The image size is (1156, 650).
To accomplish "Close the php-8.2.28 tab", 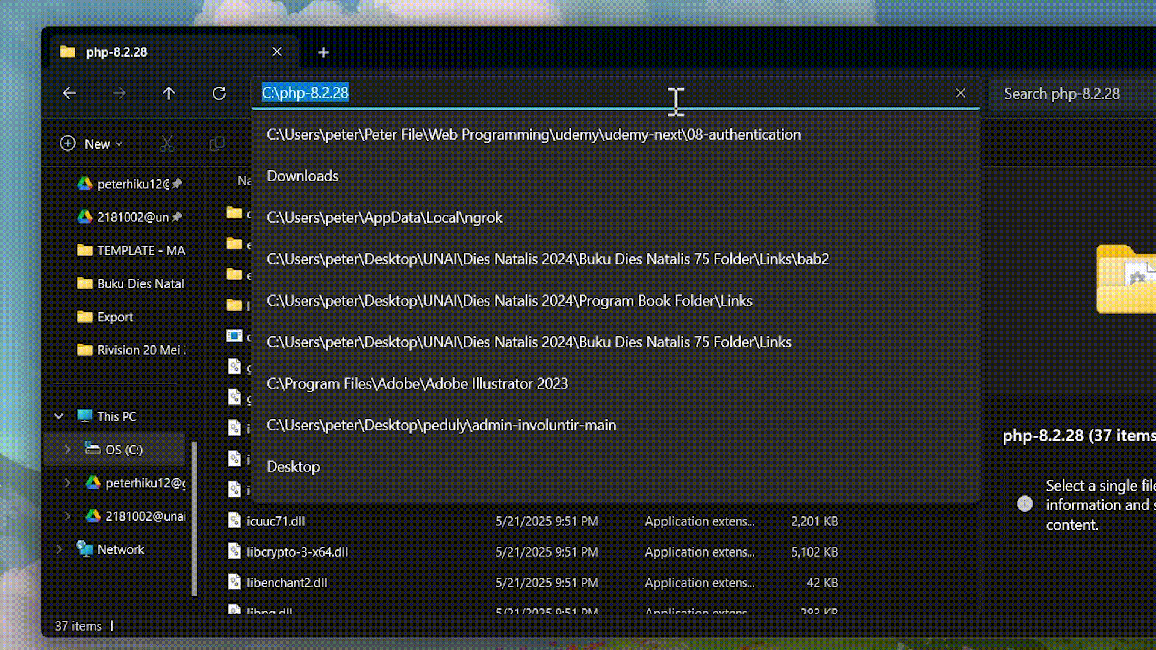I will click(277, 52).
